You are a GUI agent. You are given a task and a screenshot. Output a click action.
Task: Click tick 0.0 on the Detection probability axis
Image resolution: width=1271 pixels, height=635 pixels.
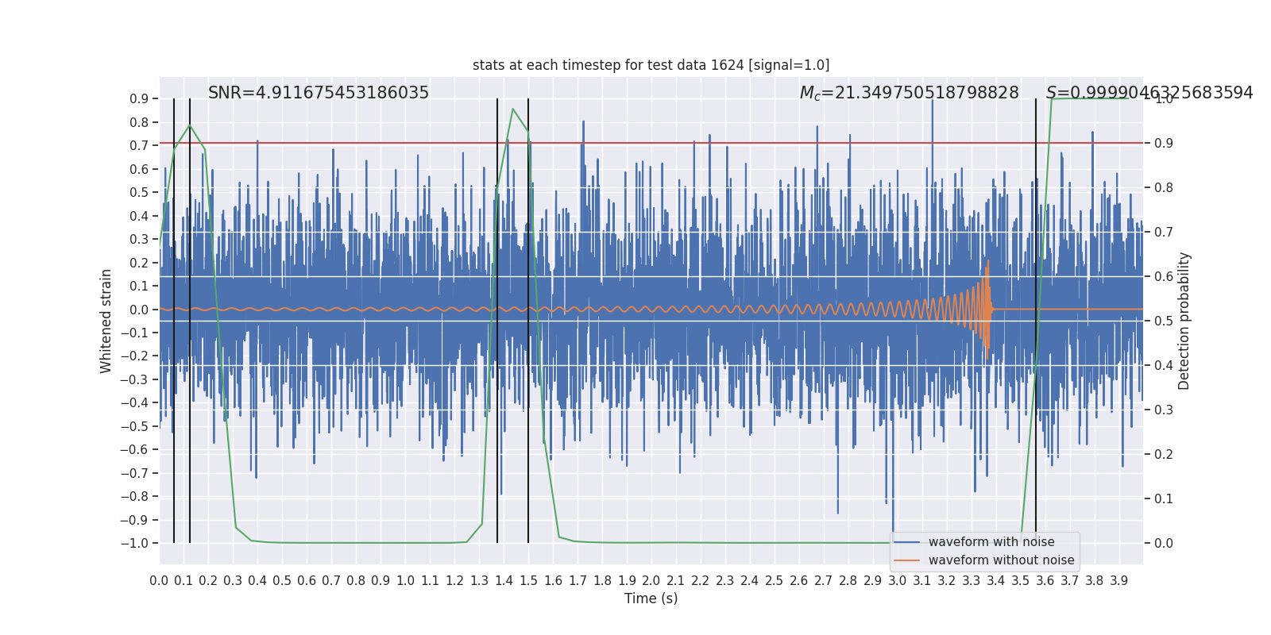pyautogui.click(x=1164, y=544)
